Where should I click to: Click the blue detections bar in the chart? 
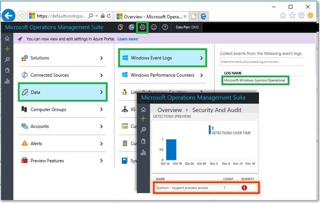pos(171,150)
